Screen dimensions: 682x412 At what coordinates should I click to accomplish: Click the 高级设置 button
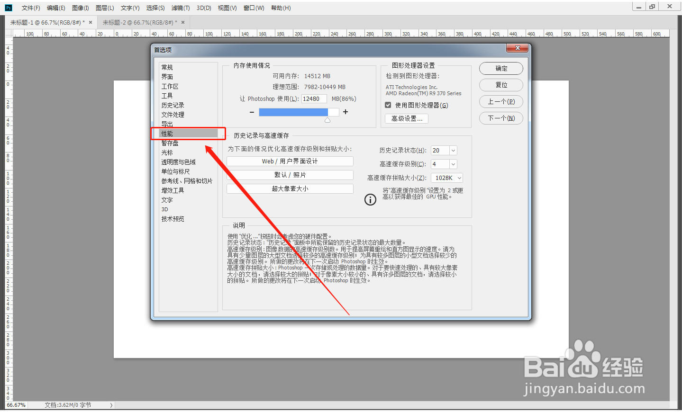tap(406, 118)
